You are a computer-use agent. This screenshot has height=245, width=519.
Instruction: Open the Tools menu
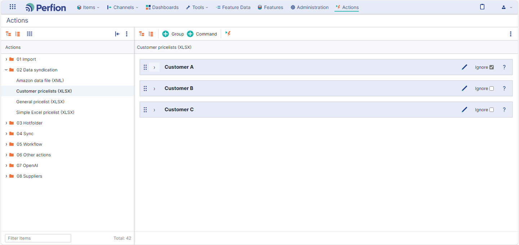[197, 7]
